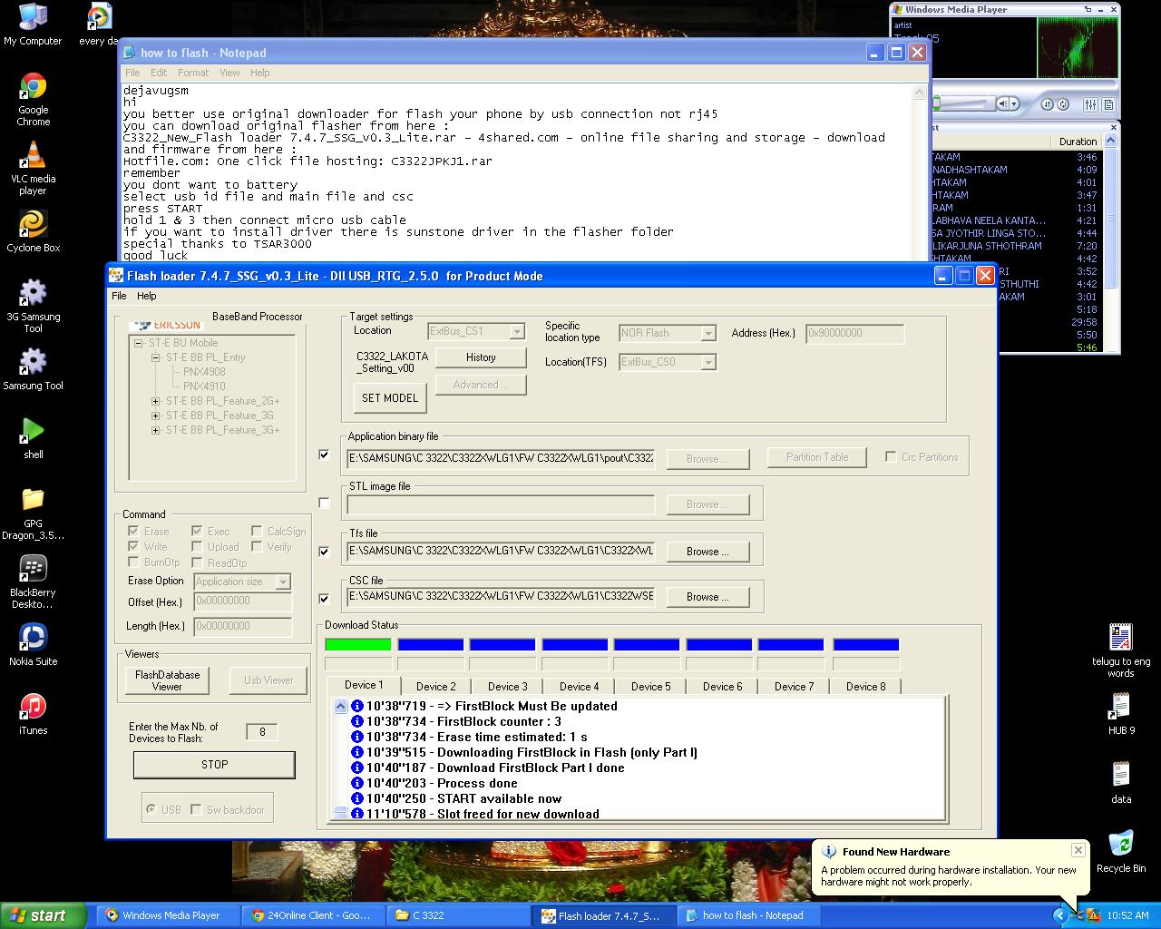Toggle the Application binary file checkbox

[x=324, y=455]
